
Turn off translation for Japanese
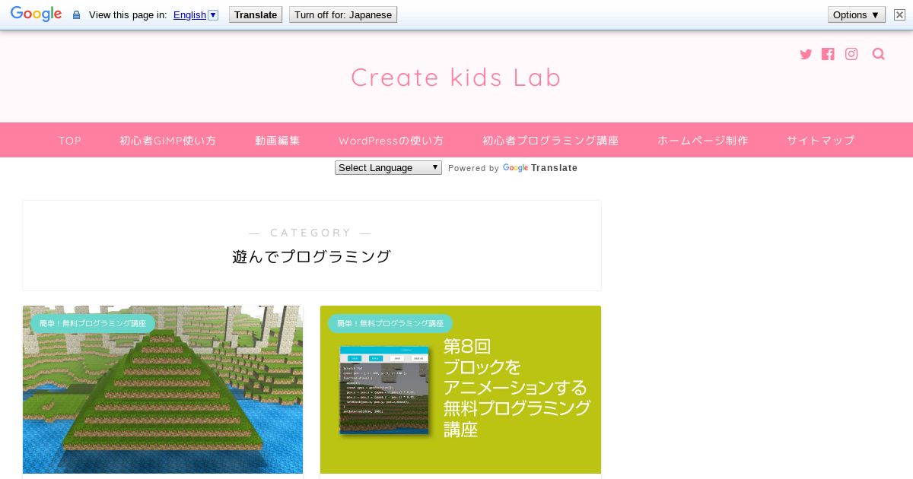(343, 14)
